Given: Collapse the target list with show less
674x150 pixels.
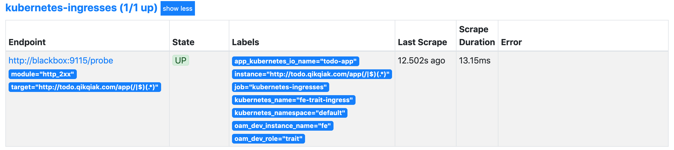Looking at the screenshot, I should [x=177, y=8].
